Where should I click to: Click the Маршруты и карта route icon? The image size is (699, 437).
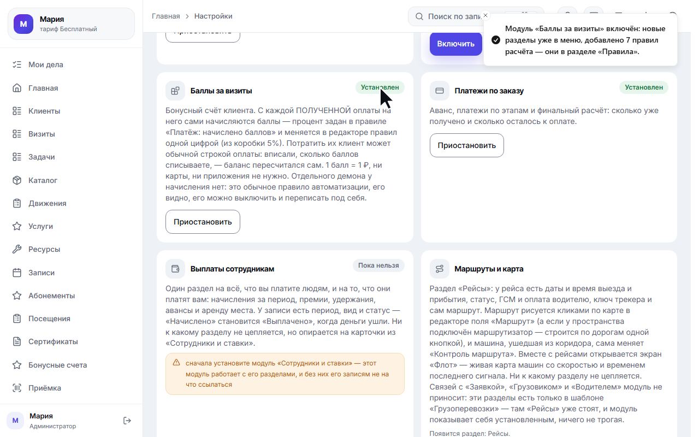tap(440, 269)
